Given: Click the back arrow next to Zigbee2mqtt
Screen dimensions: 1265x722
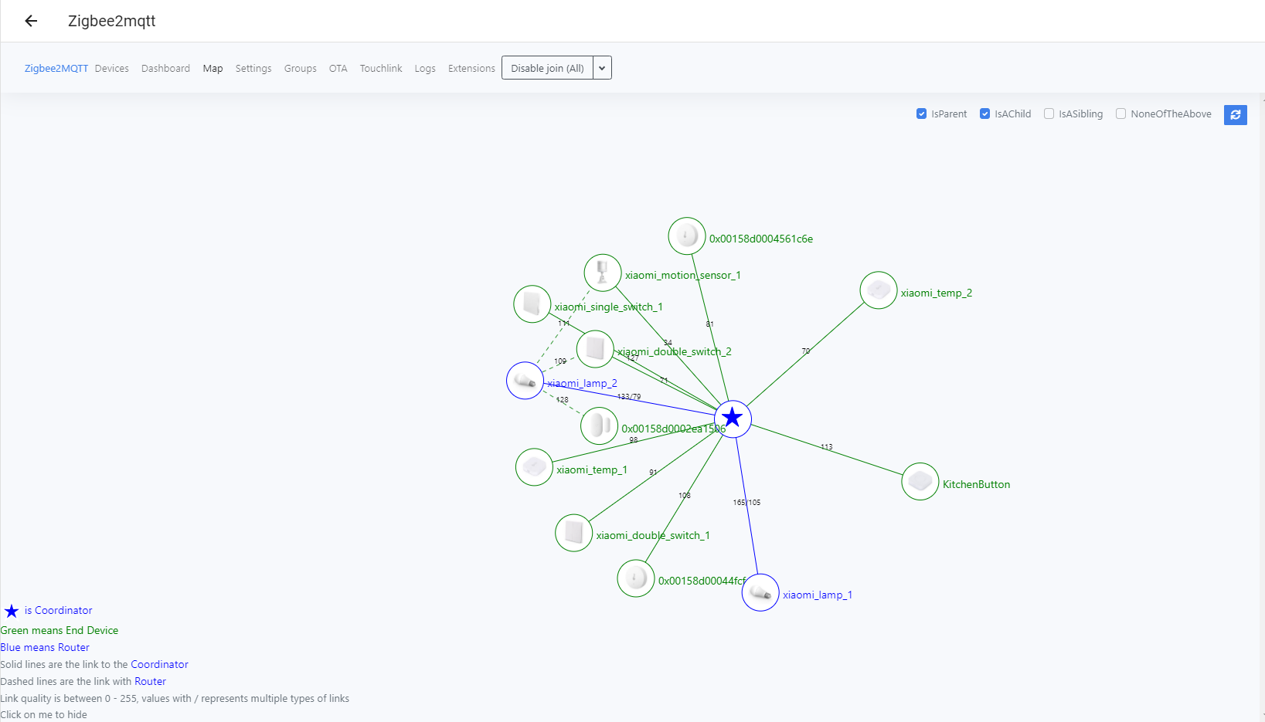Looking at the screenshot, I should click(x=31, y=21).
